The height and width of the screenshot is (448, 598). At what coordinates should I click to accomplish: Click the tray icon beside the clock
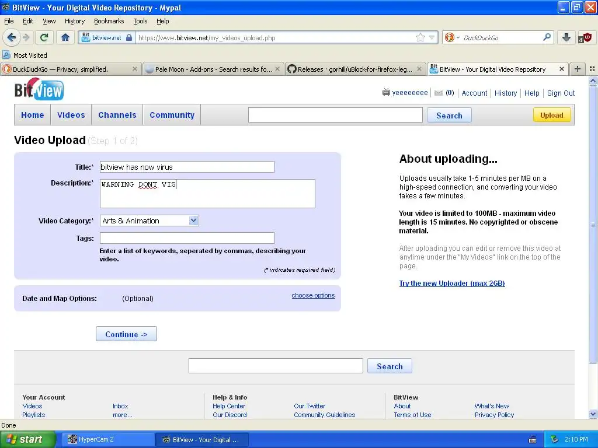[554, 439]
